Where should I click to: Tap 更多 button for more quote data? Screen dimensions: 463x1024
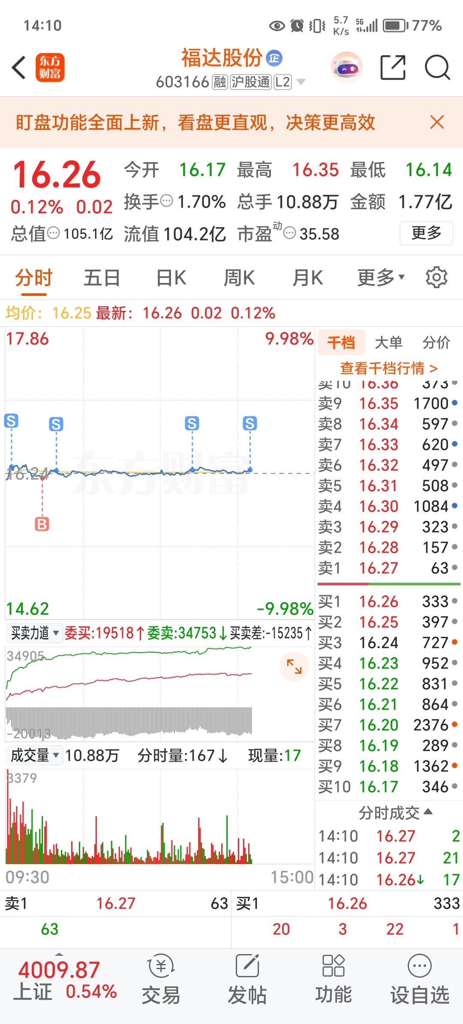[x=426, y=233]
